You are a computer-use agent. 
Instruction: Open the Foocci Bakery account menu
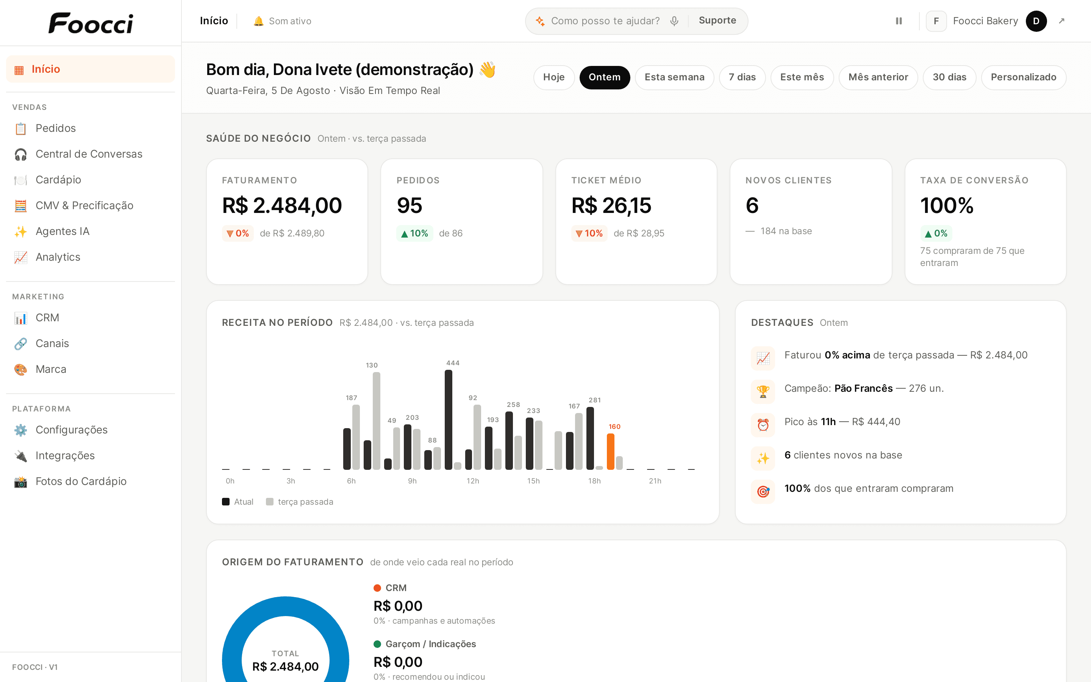(x=986, y=21)
